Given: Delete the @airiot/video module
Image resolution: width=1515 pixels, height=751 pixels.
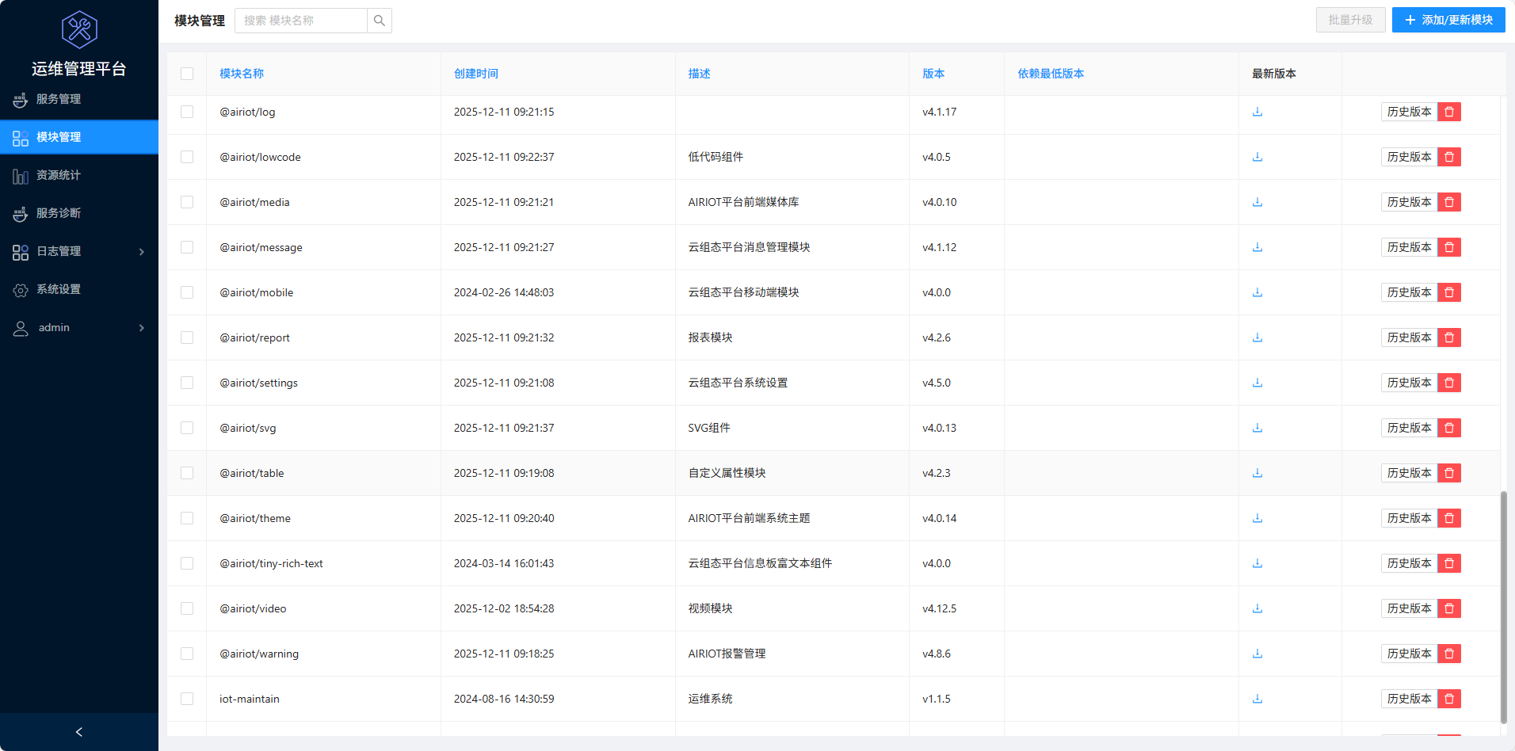Looking at the screenshot, I should 1449,608.
